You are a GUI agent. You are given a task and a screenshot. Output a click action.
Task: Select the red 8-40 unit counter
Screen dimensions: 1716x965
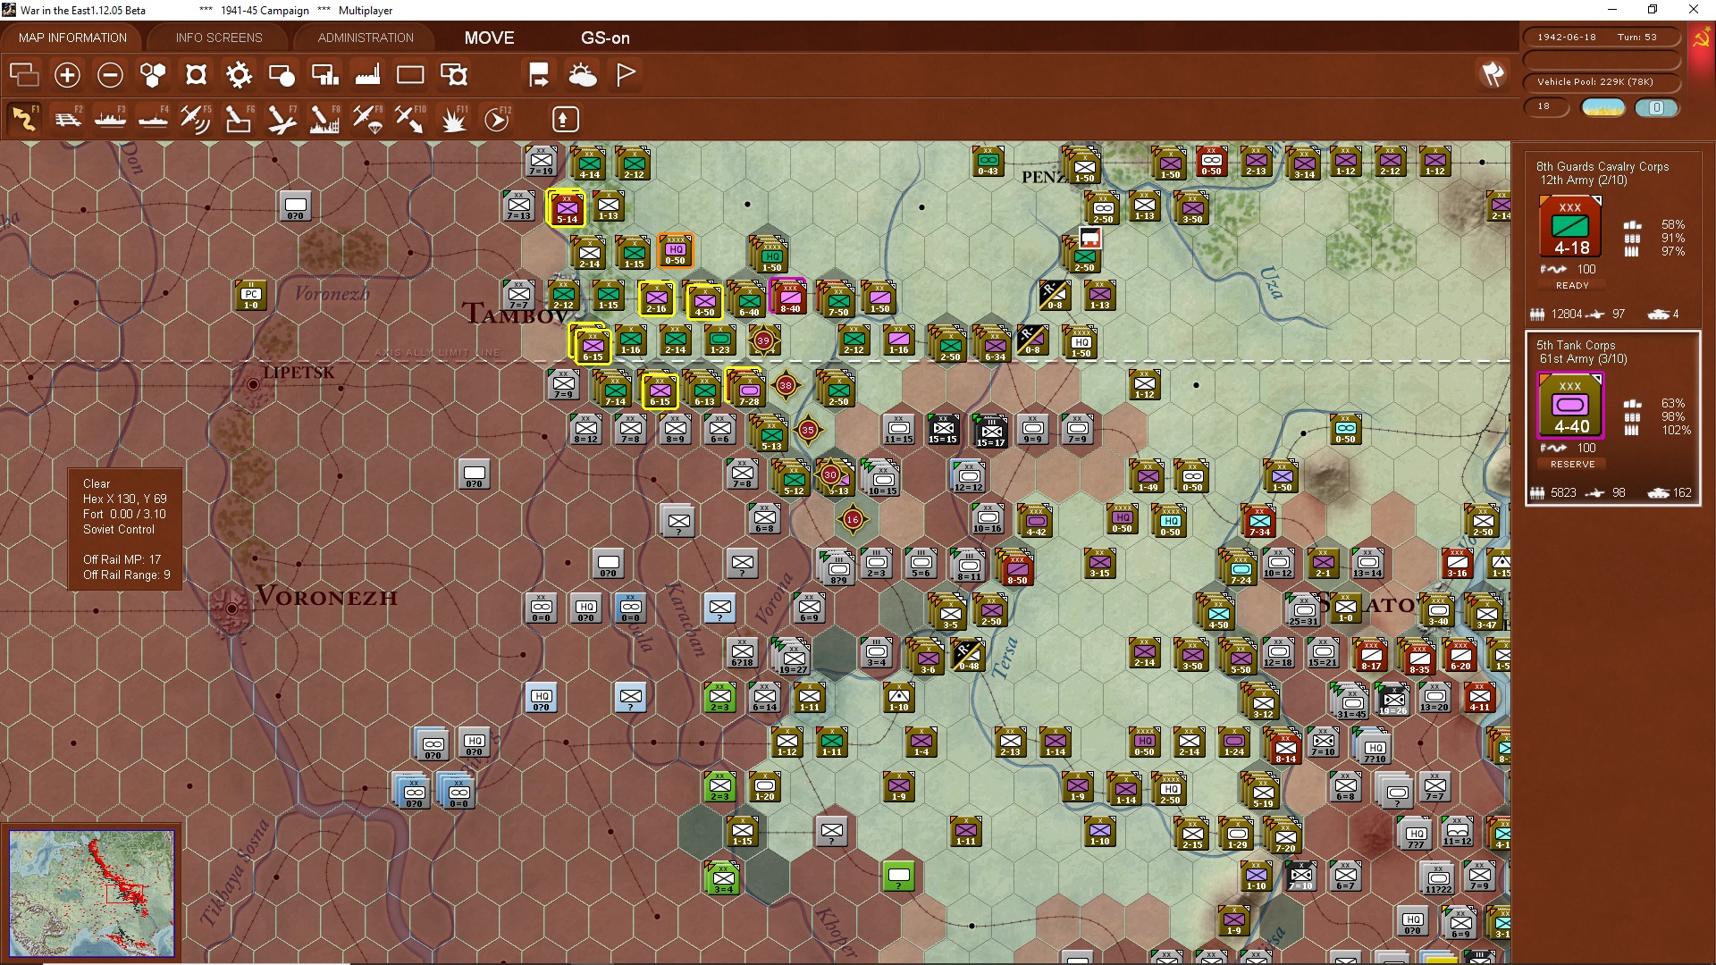click(790, 298)
